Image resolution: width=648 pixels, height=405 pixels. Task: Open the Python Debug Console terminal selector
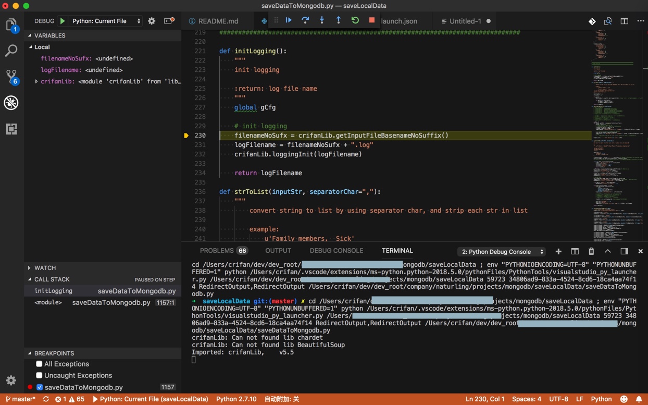point(502,252)
